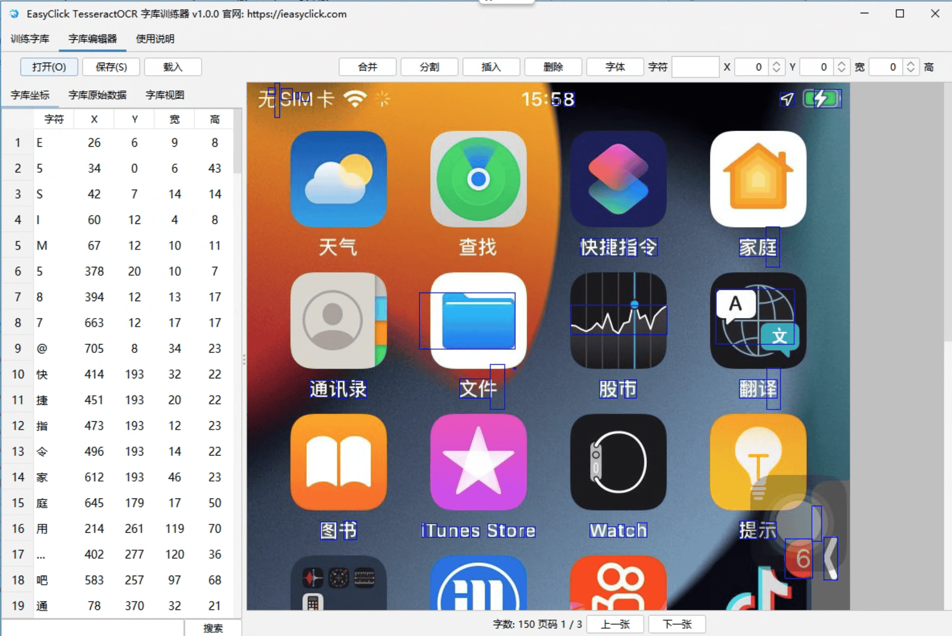Decrease X value with down arrow
Viewport: 952px width, 636px height.
776,71
